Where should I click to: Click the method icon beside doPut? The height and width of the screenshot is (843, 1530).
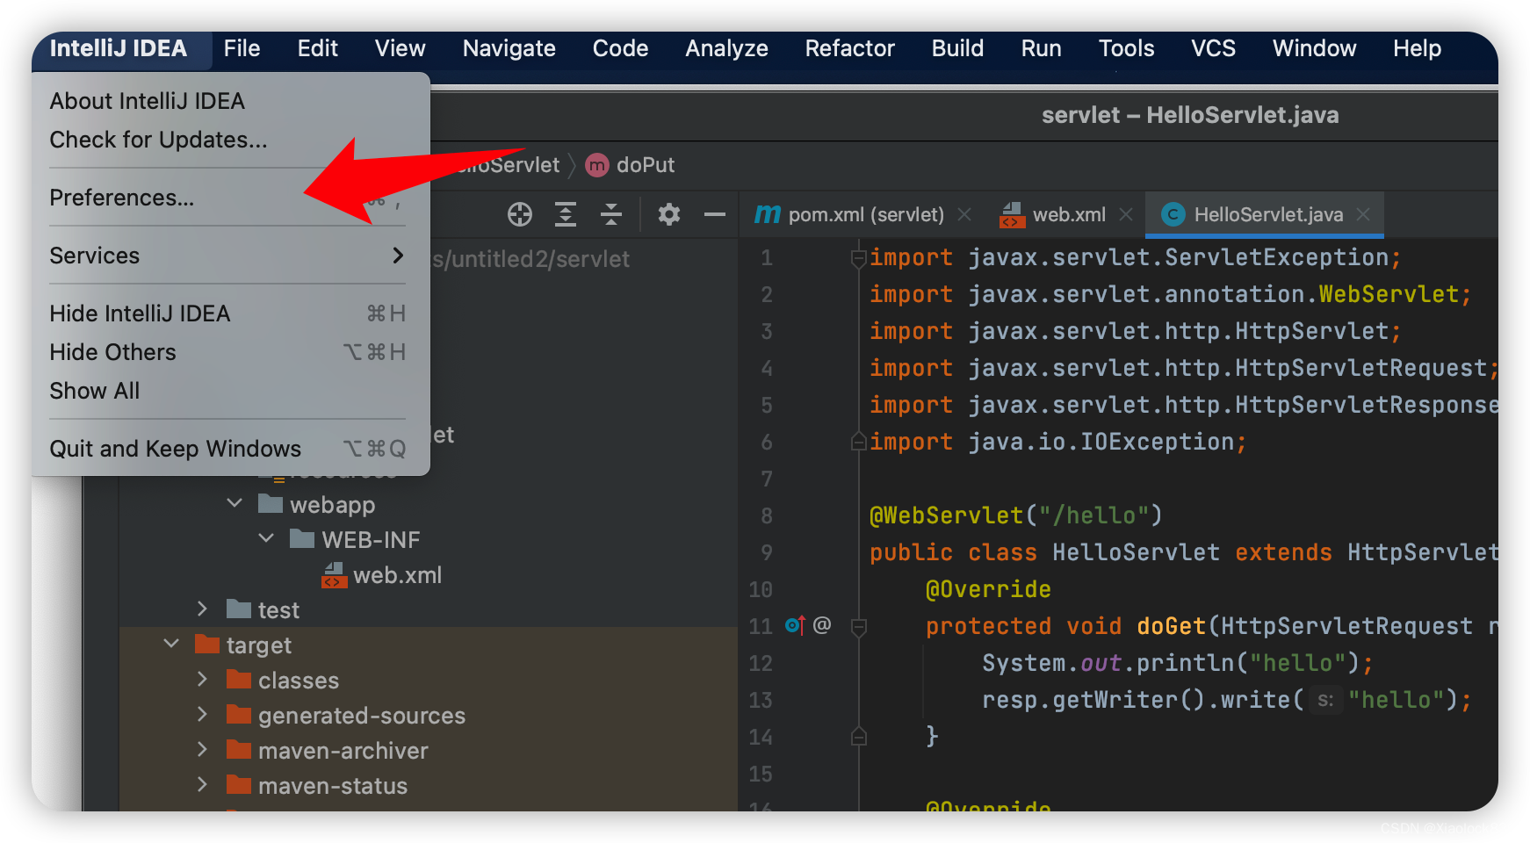pyautogui.click(x=597, y=165)
